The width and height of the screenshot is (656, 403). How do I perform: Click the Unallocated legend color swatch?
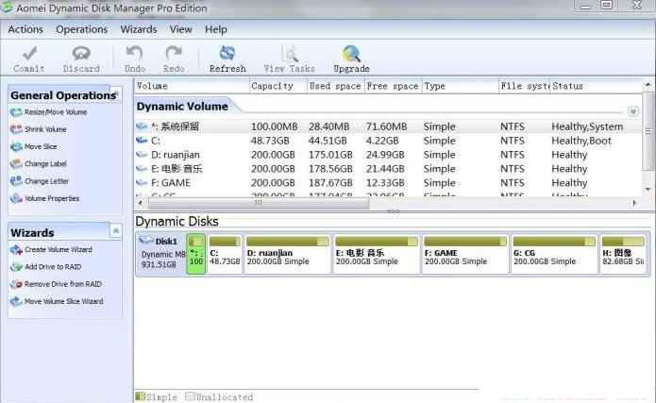pos(190,395)
